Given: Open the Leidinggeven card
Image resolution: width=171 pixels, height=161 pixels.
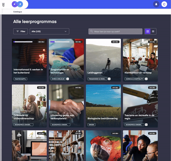Looking at the screenshot, I should (x=103, y=60).
